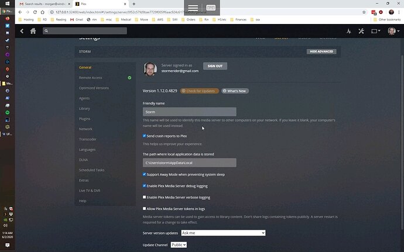Image resolution: width=404 pixels, height=252 pixels.
Task: Open Update Channel dropdown
Action: (179, 245)
